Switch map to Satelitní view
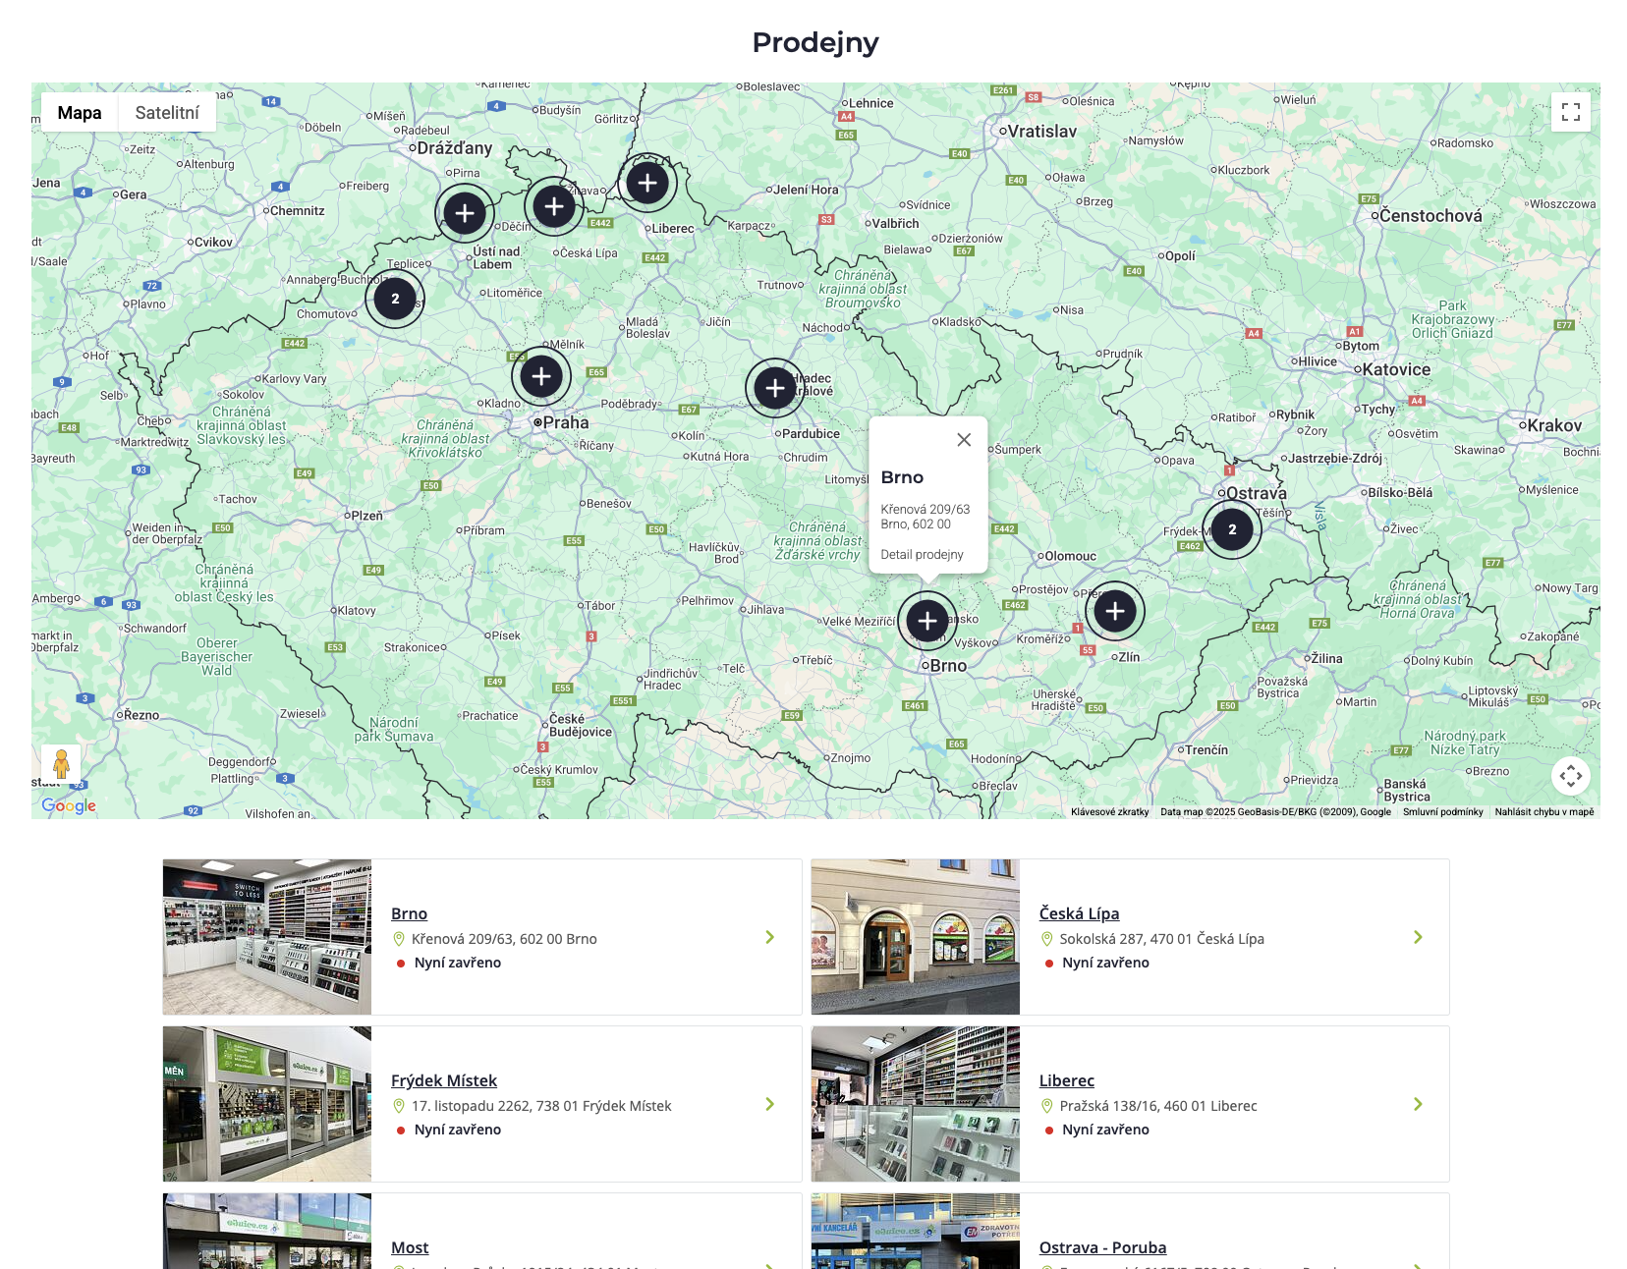The height and width of the screenshot is (1269, 1627). pos(167,113)
